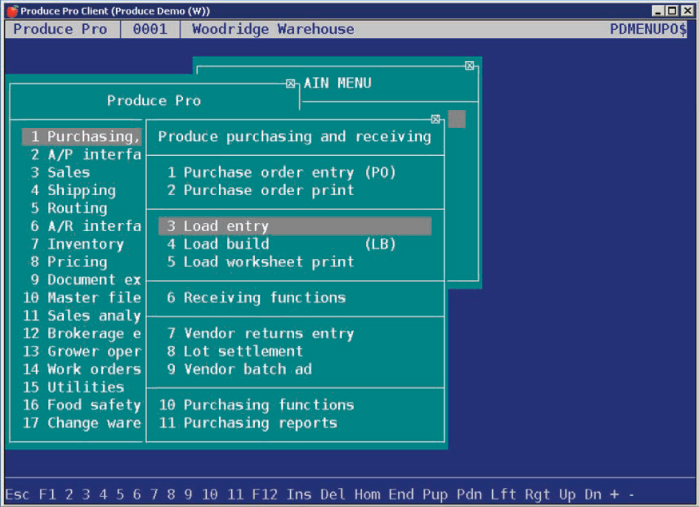Select highlighted 3 Load entry
The image size is (699, 507).
pyautogui.click(x=295, y=226)
